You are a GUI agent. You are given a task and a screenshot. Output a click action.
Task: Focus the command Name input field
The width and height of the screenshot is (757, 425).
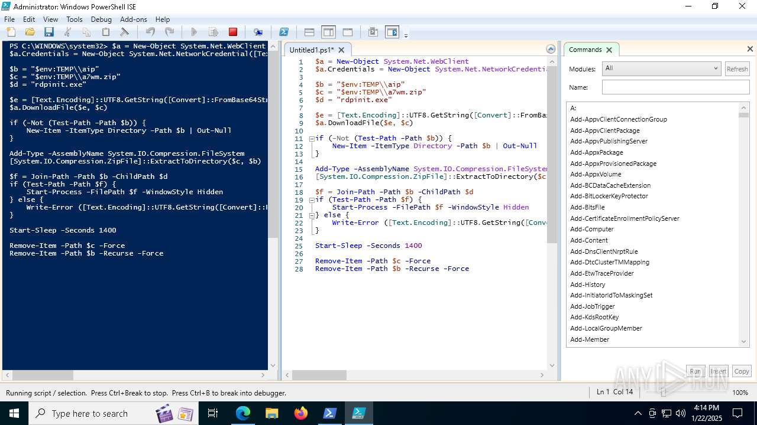coord(675,87)
